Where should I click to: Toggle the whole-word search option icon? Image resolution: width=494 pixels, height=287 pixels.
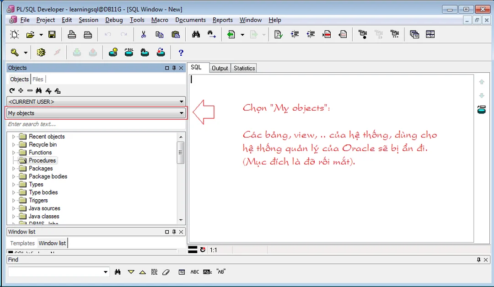(208, 272)
